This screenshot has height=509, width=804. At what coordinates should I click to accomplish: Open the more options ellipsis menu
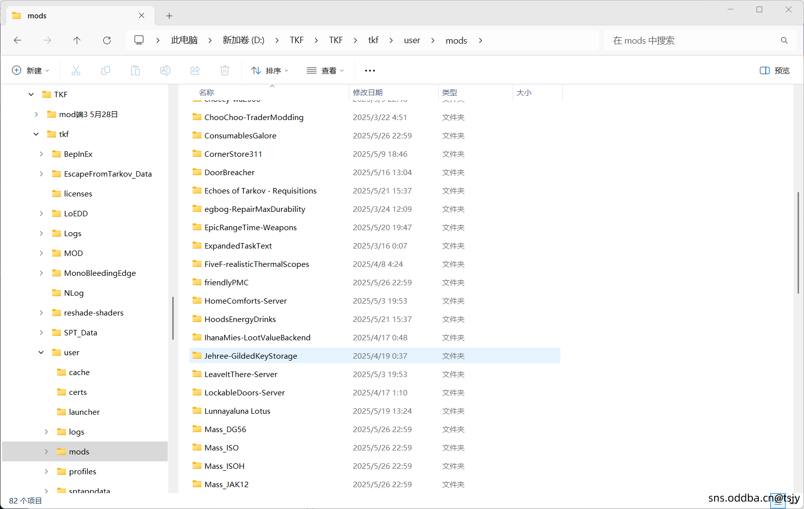tap(370, 70)
